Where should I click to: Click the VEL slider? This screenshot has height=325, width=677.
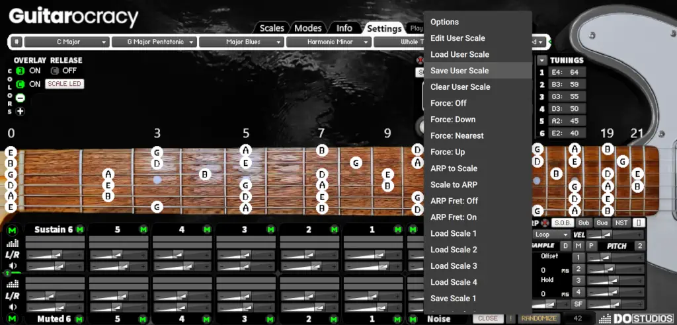(x=615, y=235)
